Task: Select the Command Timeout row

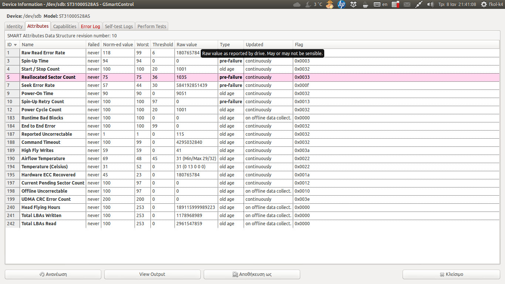Action: coord(253,142)
